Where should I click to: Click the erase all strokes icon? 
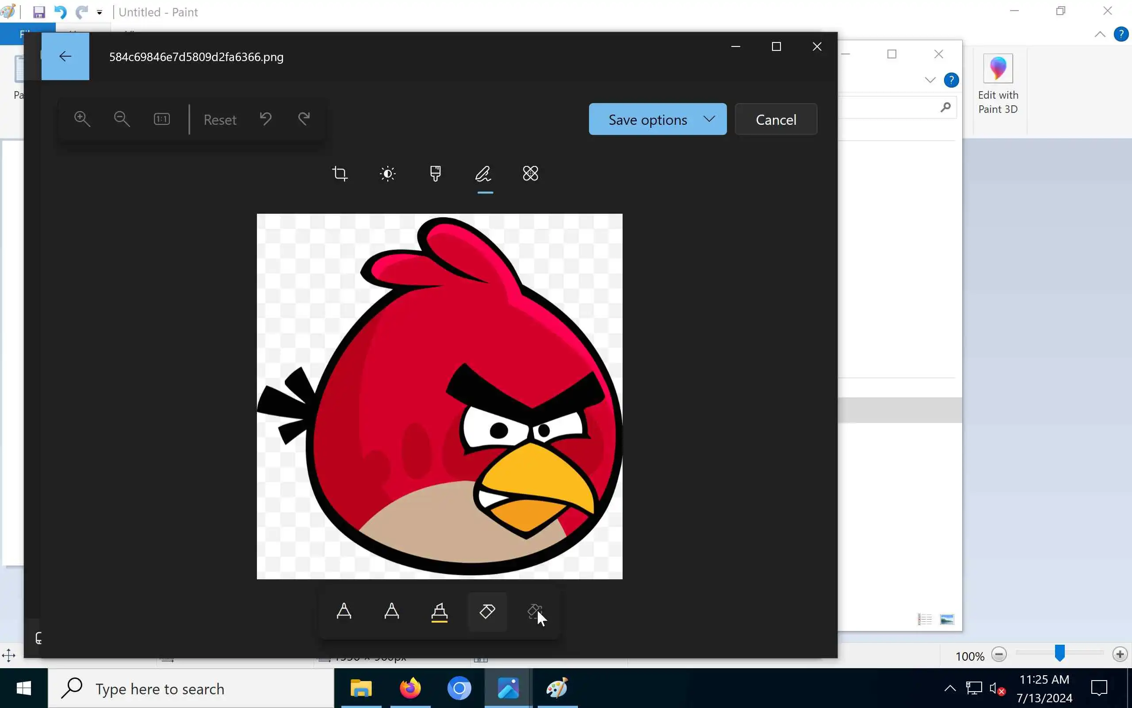pyautogui.click(x=534, y=612)
